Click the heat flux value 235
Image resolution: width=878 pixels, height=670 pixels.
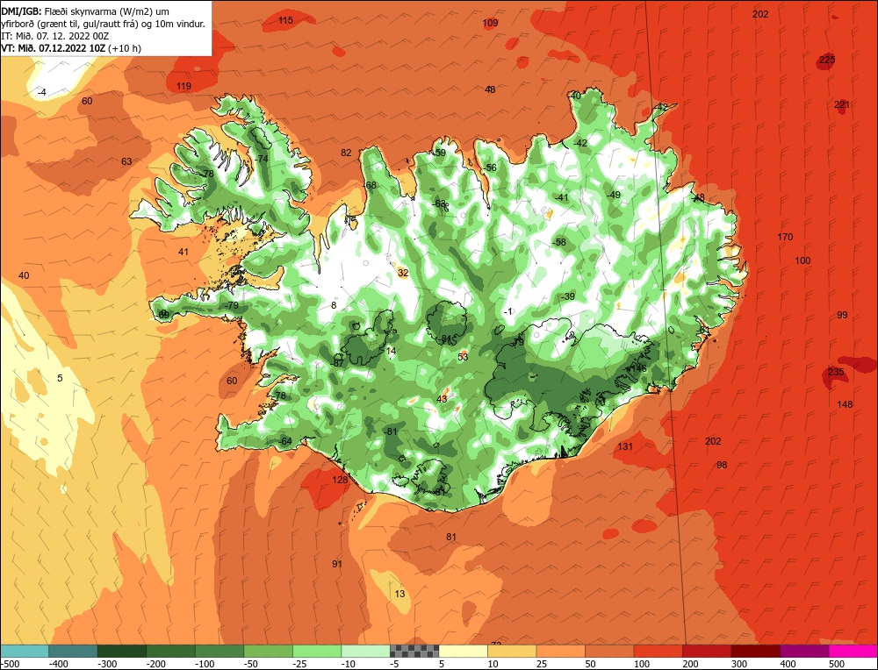(x=836, y=372)
